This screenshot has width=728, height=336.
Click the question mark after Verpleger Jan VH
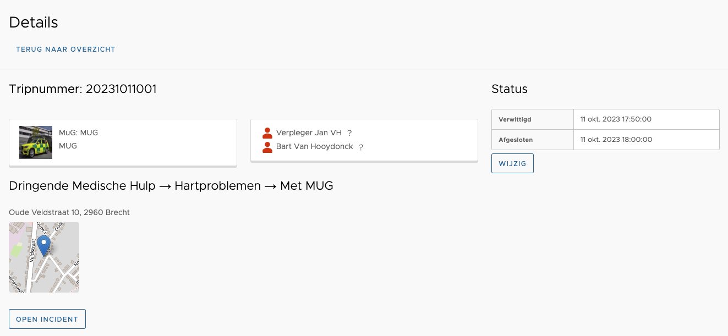click(x=349, y=133)
